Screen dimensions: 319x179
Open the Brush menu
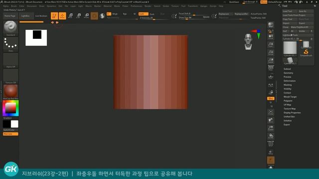pos(14,6)
